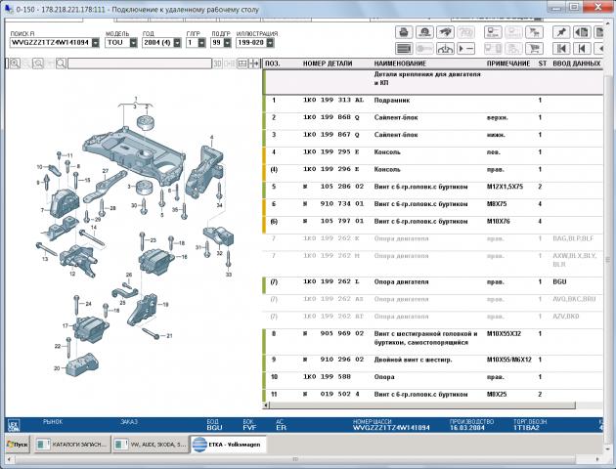Switch to КАТАЛОГИ ЗАПАСН... taskbar item
Image resolution: width=616 pixels, height=469 pixels.
point(71,445)
